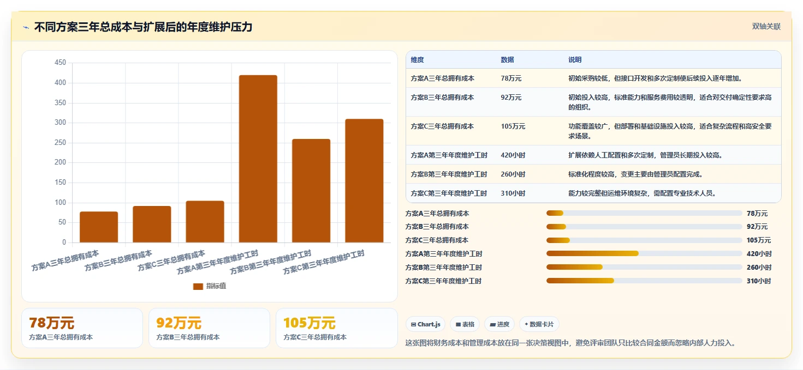Viewport: 803px width, 370px height.
Task: Select table row name 方案C三年总拥有成本
Action: [442, 126]
